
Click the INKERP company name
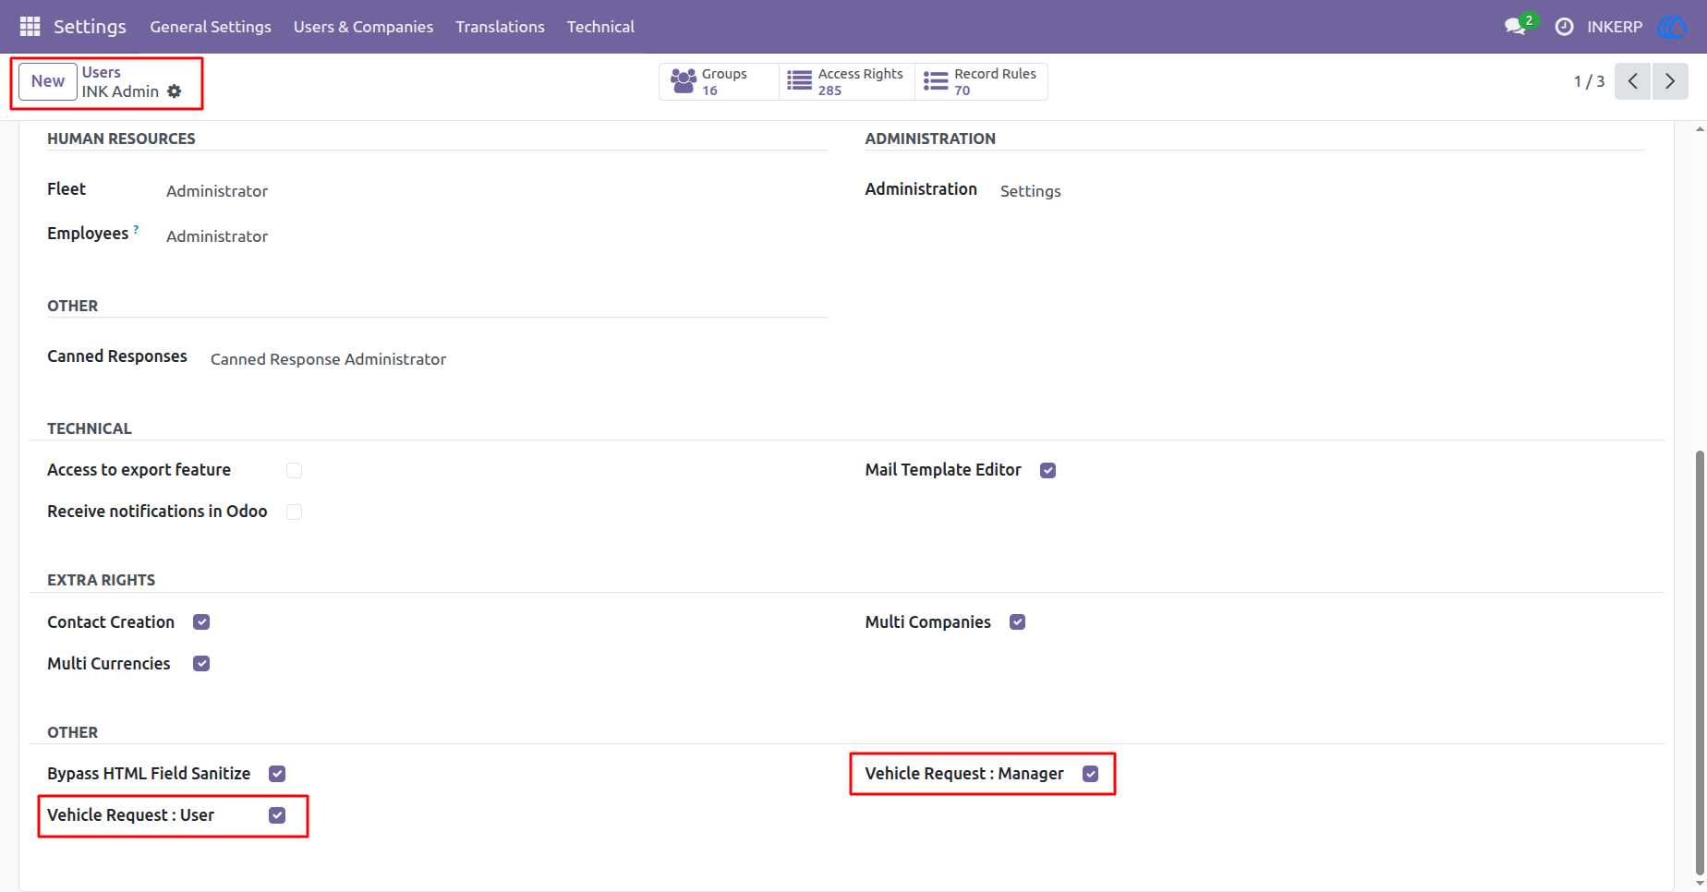tap(1615, 27)
